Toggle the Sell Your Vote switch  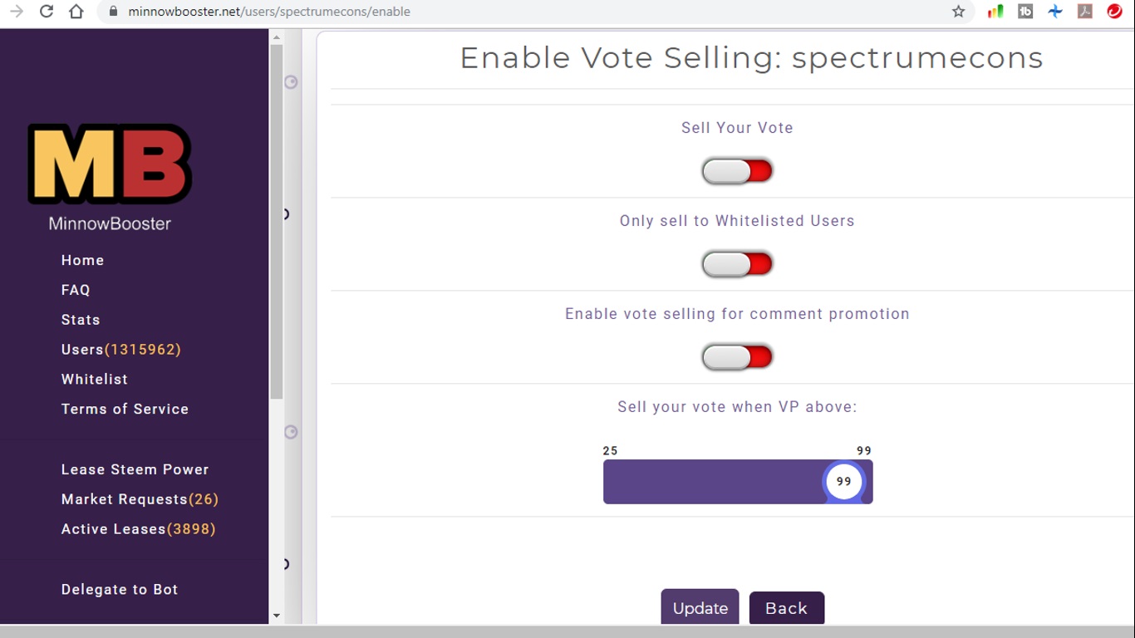coord(737,171)
